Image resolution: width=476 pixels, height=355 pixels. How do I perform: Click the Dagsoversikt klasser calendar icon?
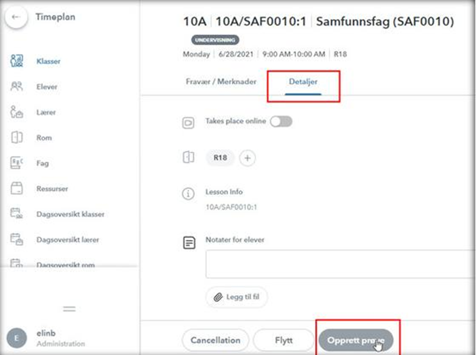[16, 214]
